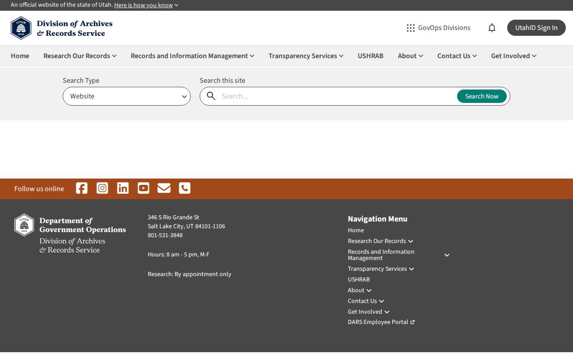Visit the LinkedIn icon link
573x358 pixels.
point(123,188)
